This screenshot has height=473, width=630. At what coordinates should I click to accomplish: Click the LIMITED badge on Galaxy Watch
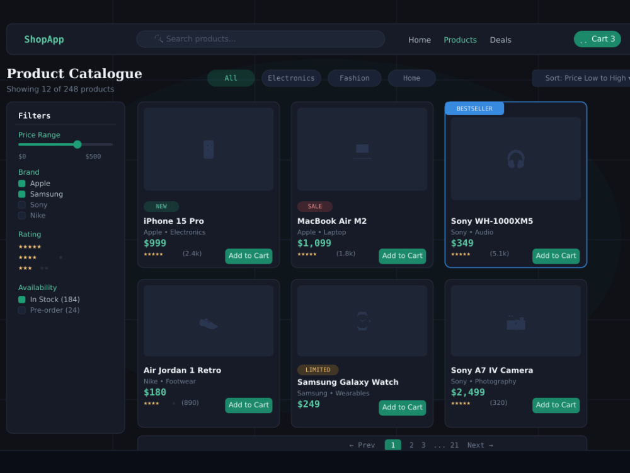pos(318,370)
